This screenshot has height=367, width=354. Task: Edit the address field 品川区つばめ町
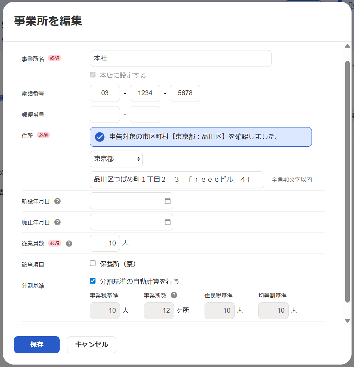point(177,180)
